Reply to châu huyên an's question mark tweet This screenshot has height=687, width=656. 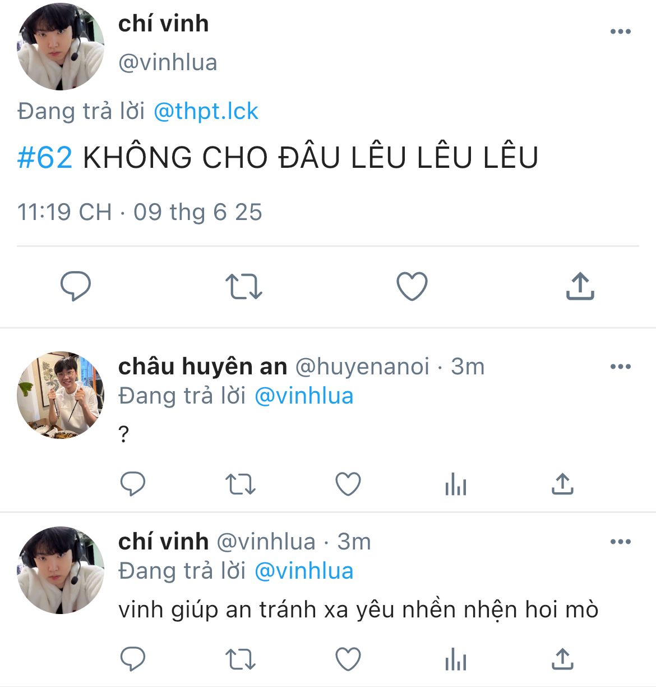[133, 484]
